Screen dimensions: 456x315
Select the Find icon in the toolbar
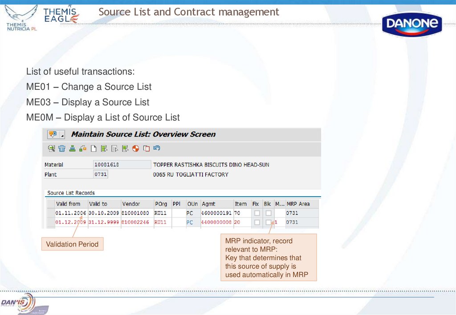51,148
